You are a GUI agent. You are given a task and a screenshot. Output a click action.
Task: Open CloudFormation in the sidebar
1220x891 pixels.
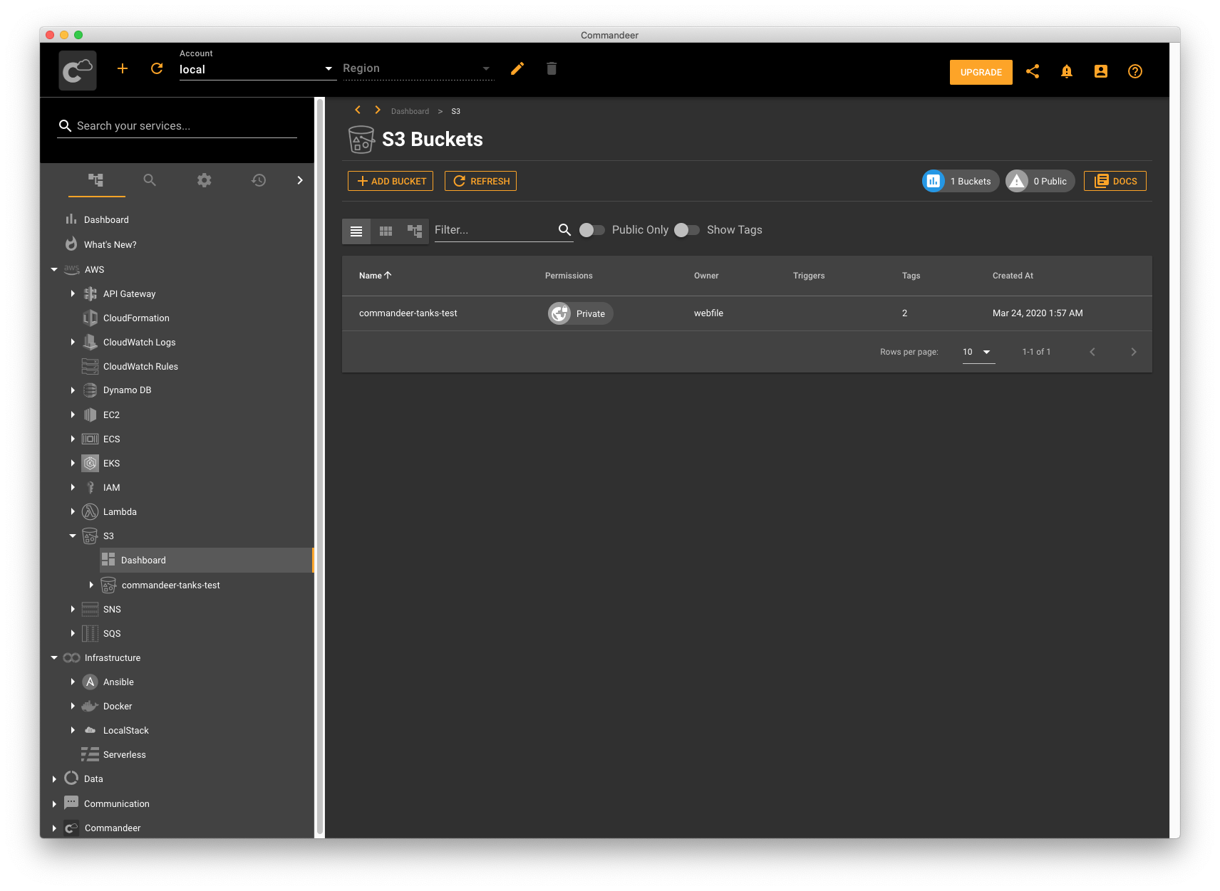(136, 318)
